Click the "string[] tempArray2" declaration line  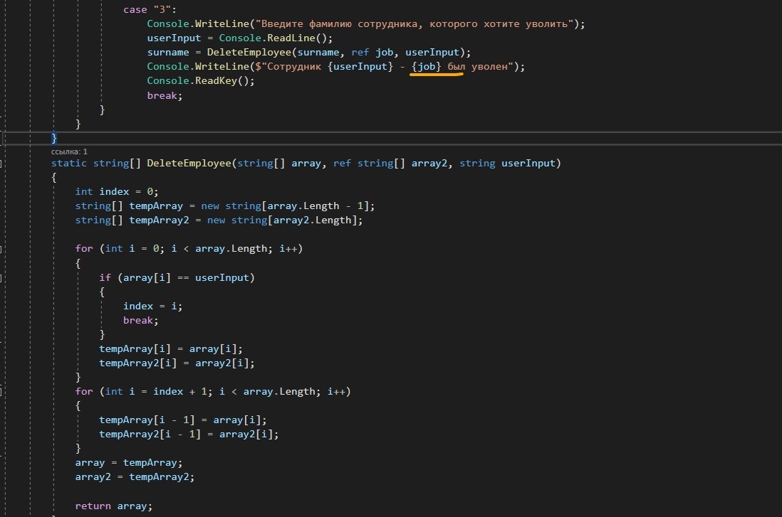click(x=219, y=220)
